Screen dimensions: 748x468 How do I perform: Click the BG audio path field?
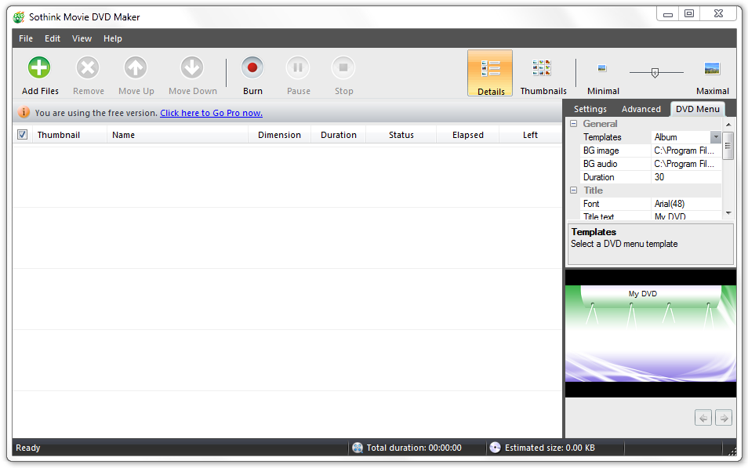[x=685, y=164]
